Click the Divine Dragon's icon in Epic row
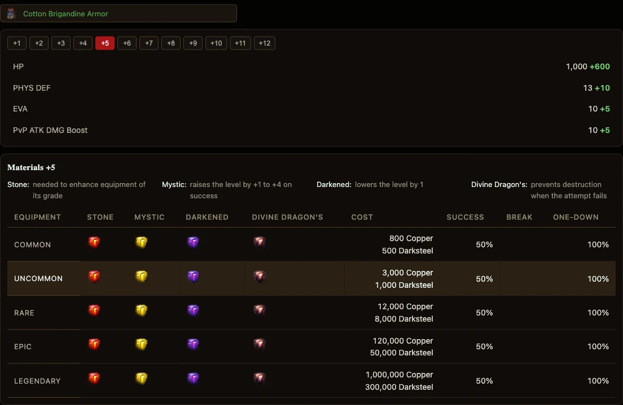The height and width of the screenshot is (405, 623). (x=260, y=344)
